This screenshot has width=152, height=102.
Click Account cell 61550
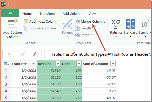point(49,98)
